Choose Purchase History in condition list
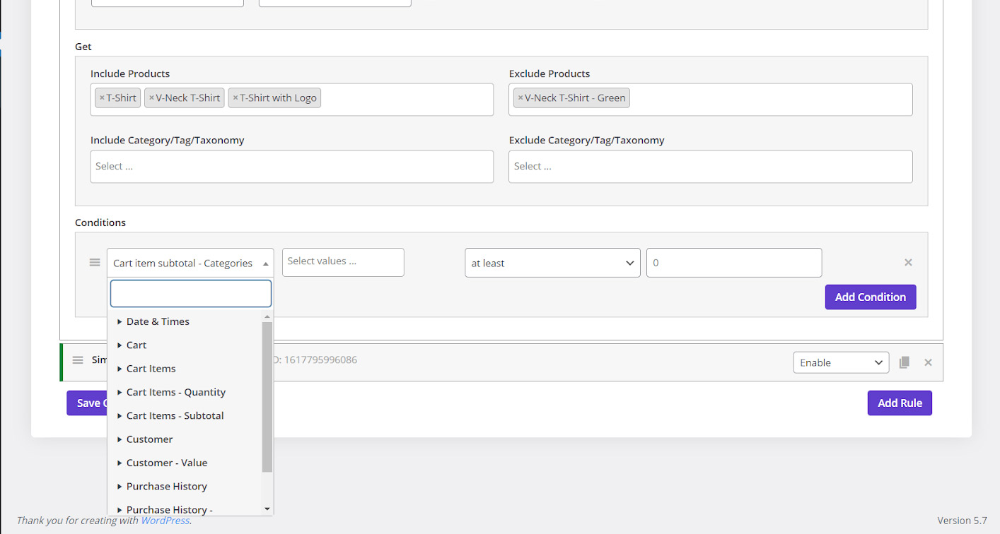 coord(166,486)
